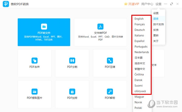Click the app logo icon in title bar
The image size is (182, 112).
point(6,4)
